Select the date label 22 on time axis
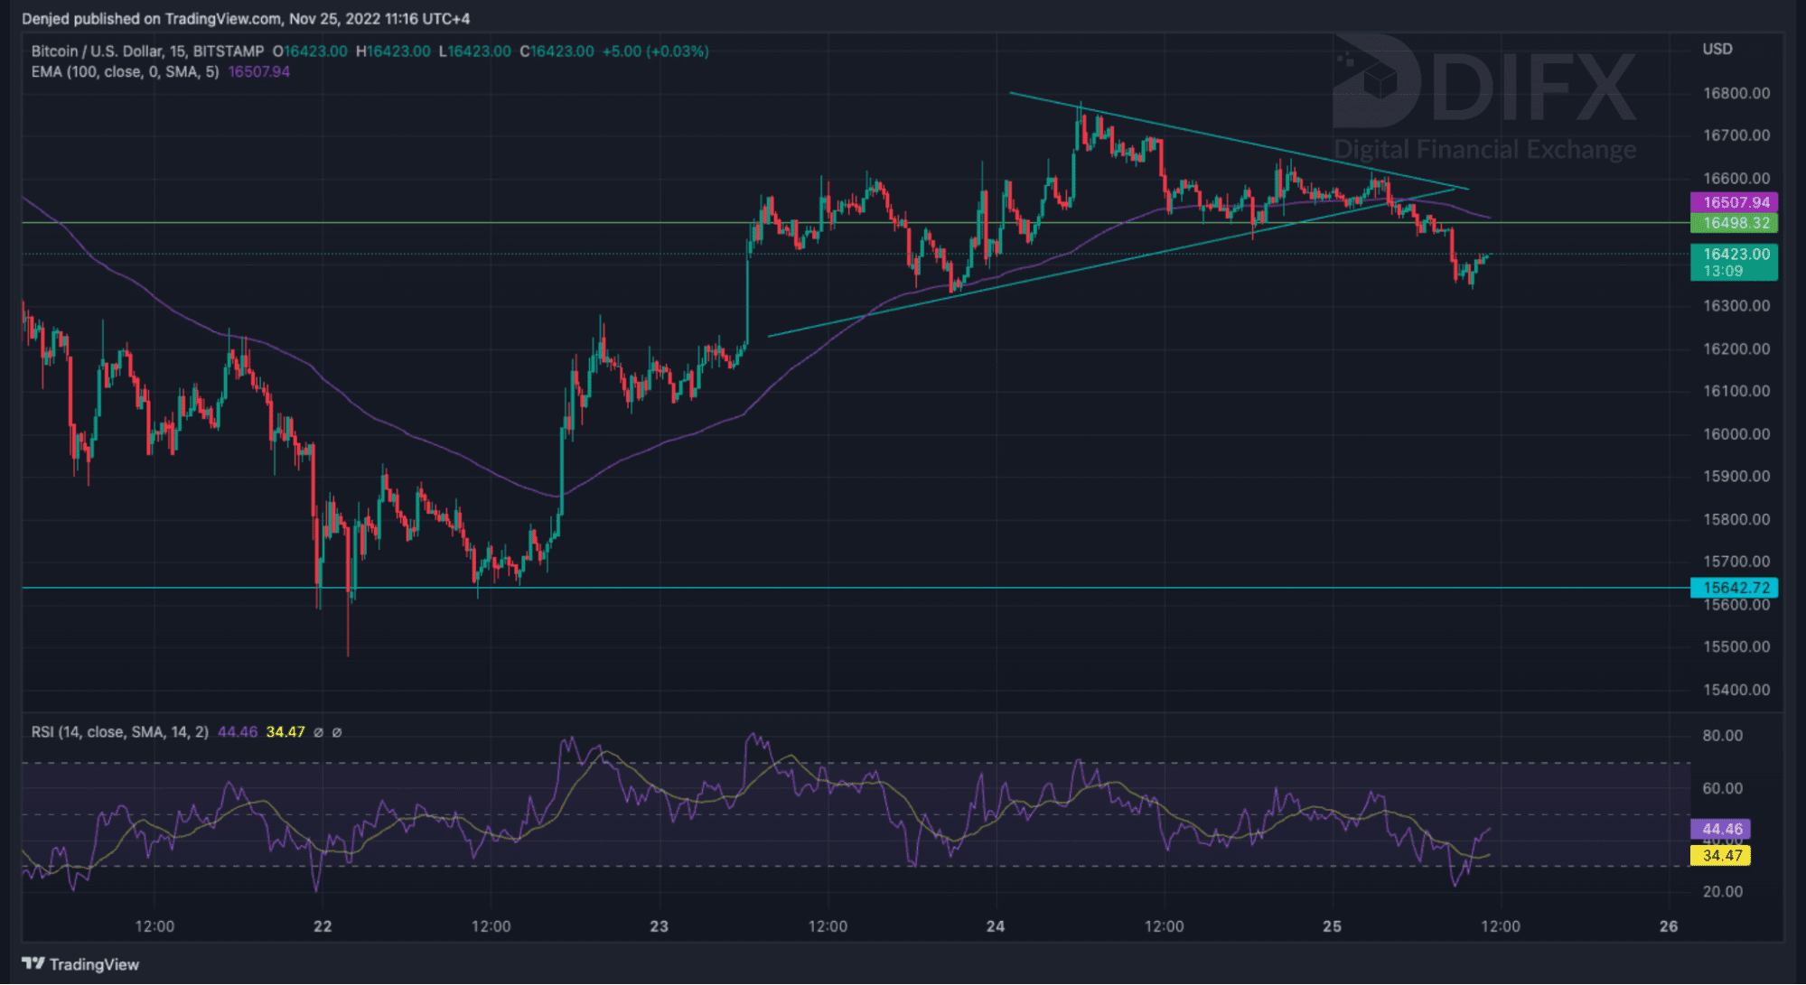This screenshot has height=985, width=1806. pos(323,926)
